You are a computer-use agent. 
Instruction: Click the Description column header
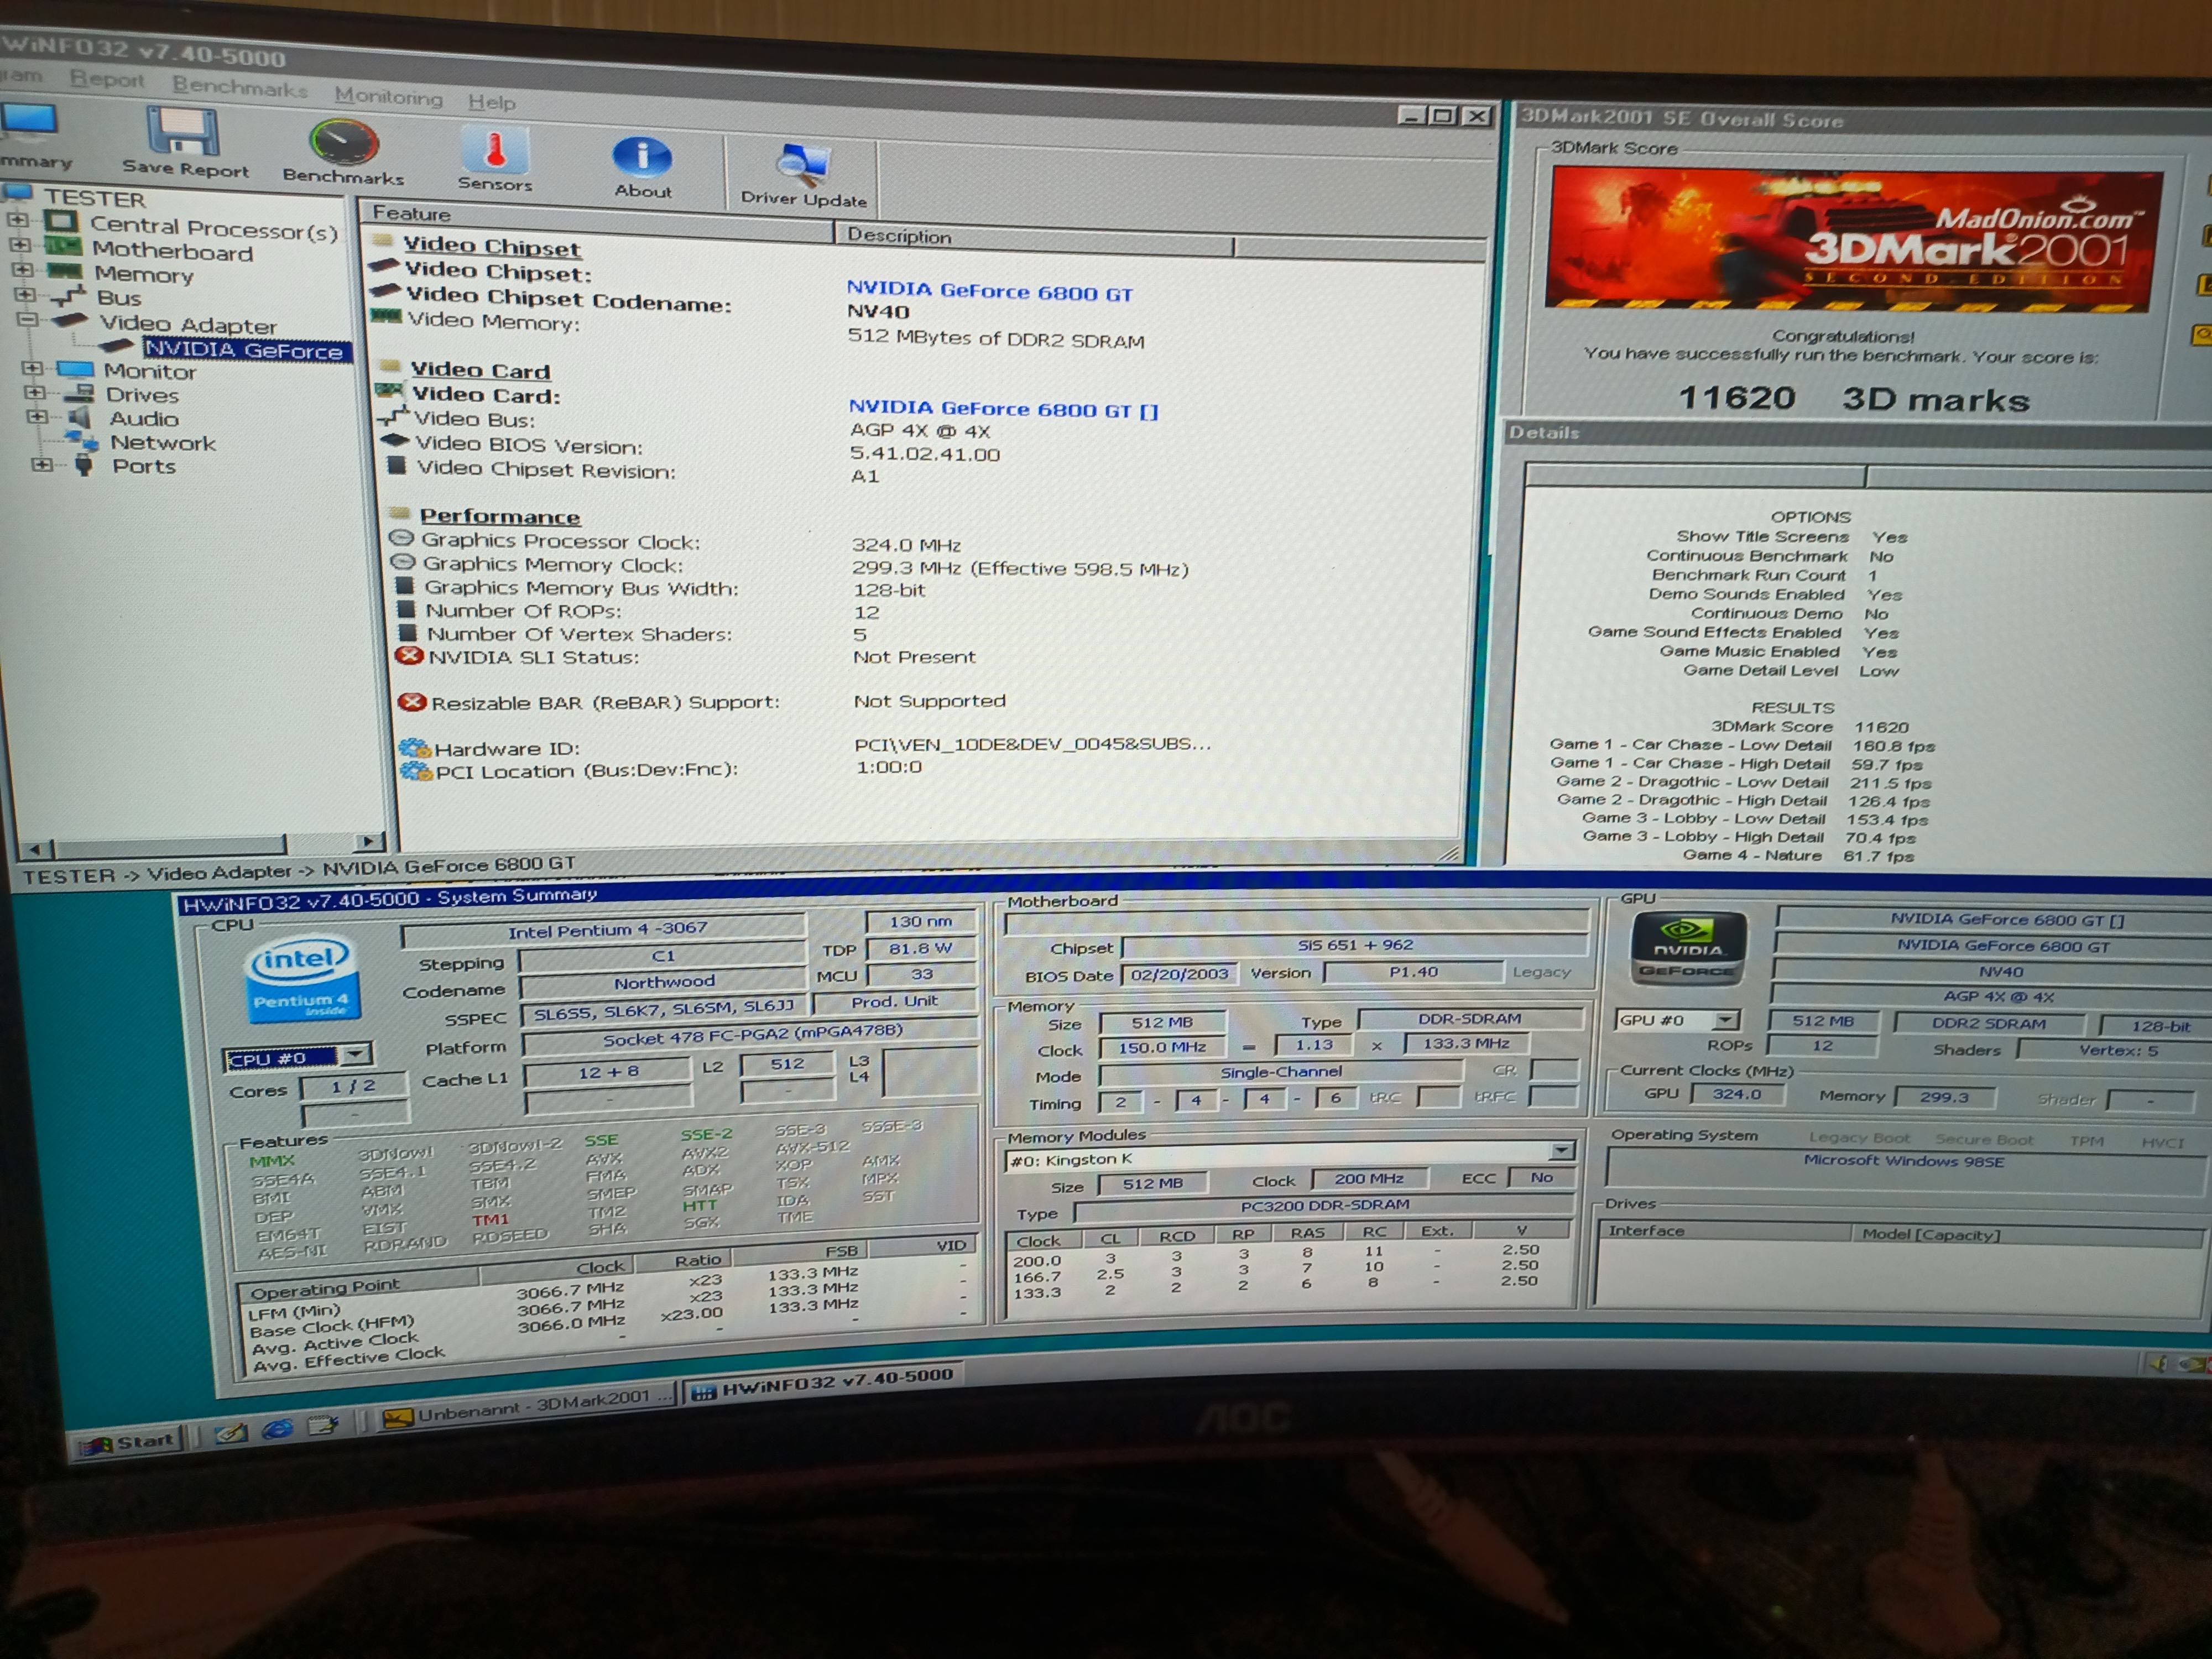pos(1035,240)
